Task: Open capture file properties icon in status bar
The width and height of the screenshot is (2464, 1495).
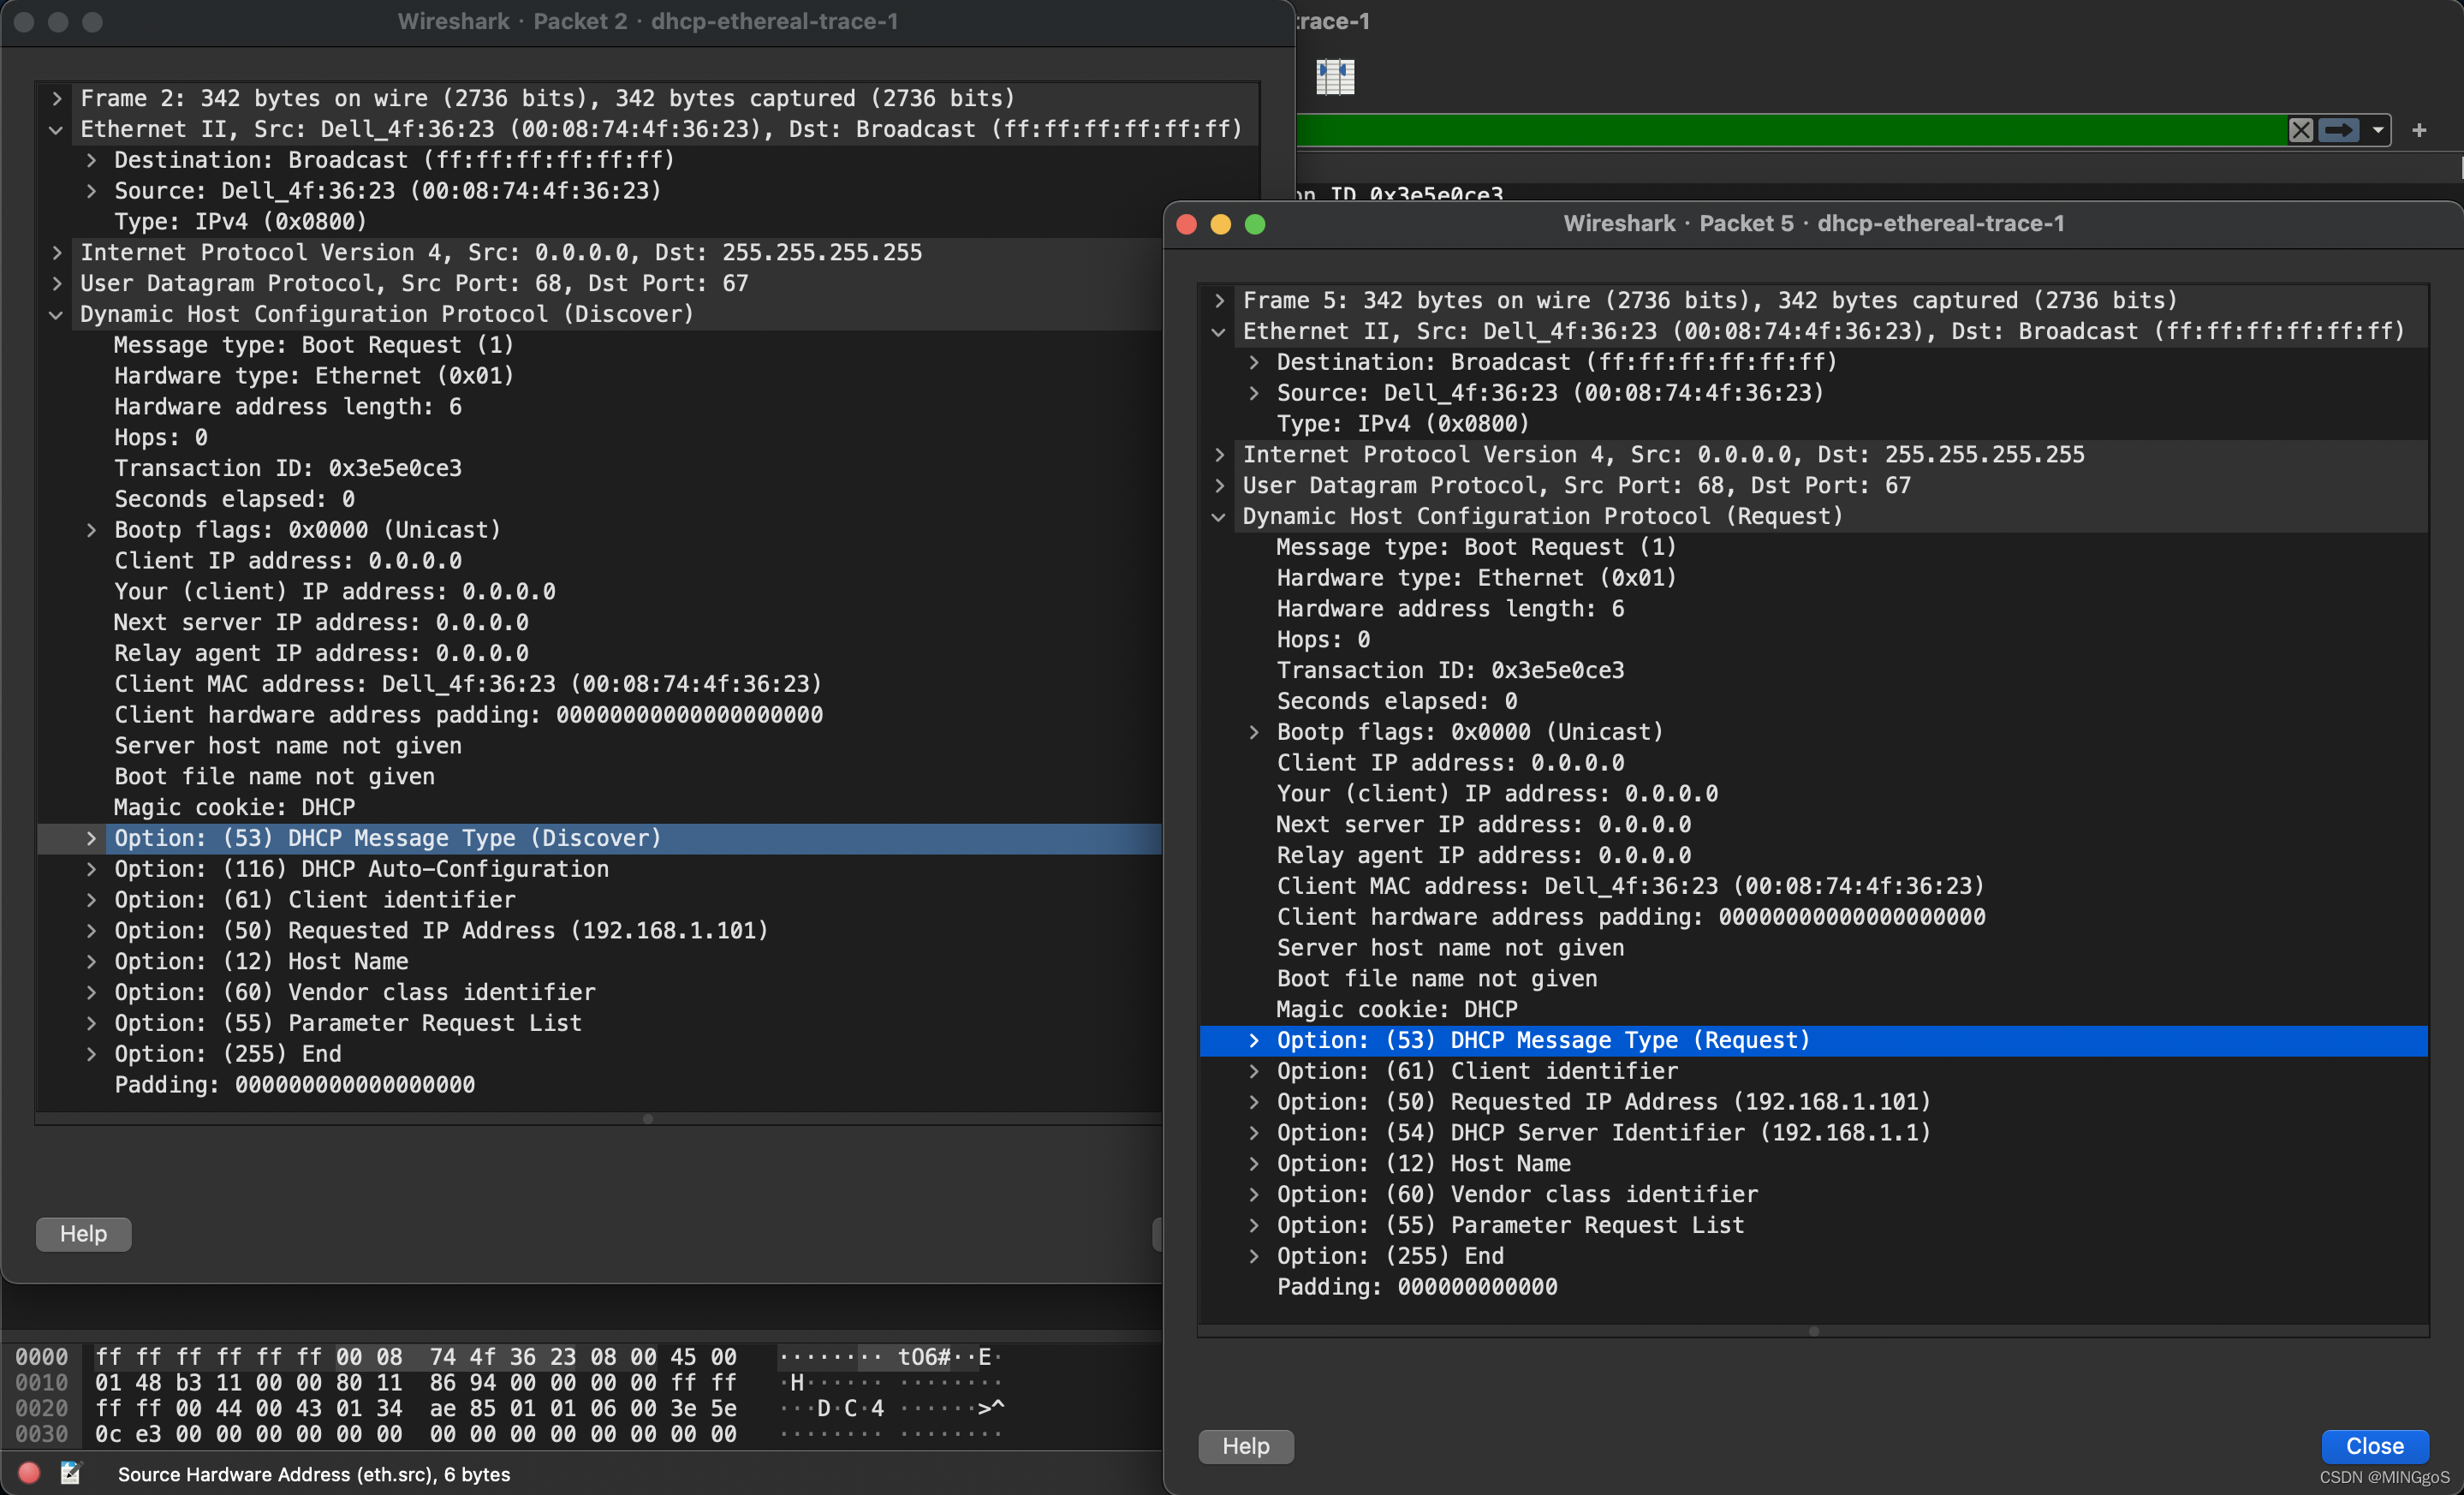Action: (x=70, y=1473)
